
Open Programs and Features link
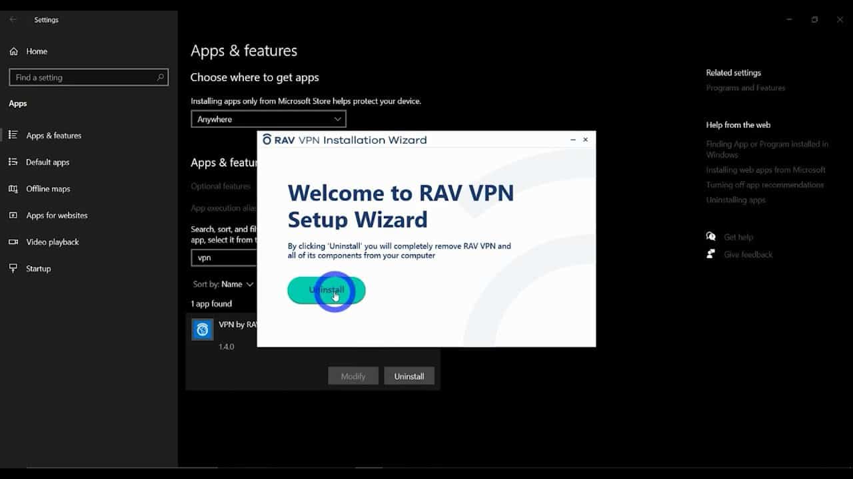click(746, 88)
